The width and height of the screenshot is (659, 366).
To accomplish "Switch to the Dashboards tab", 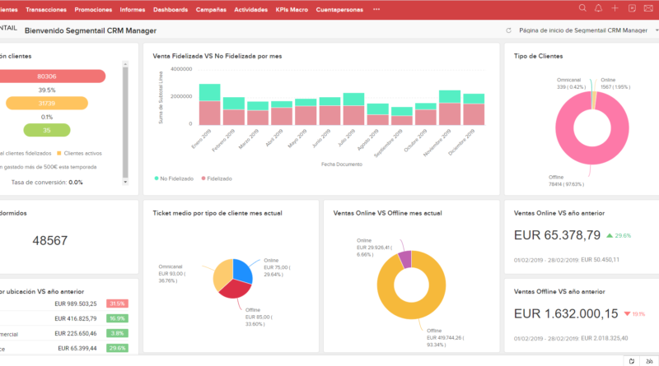I will tap(170, 8).
